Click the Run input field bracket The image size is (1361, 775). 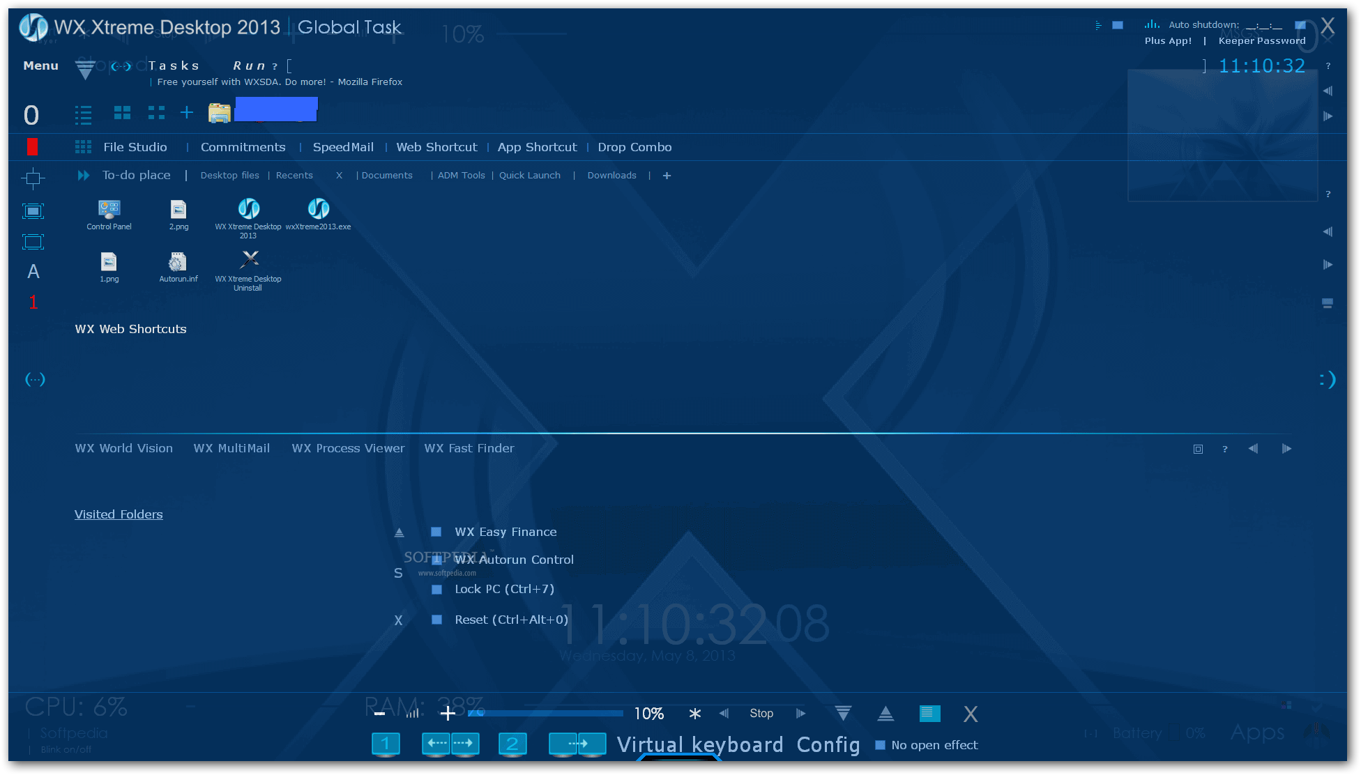tap(289, 66)
